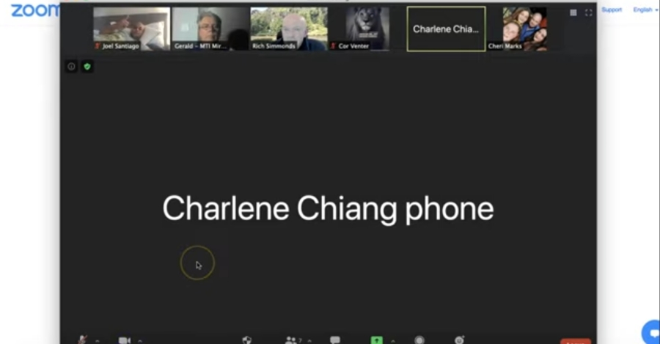Expand the share screen options arrow

coord(393,340)
